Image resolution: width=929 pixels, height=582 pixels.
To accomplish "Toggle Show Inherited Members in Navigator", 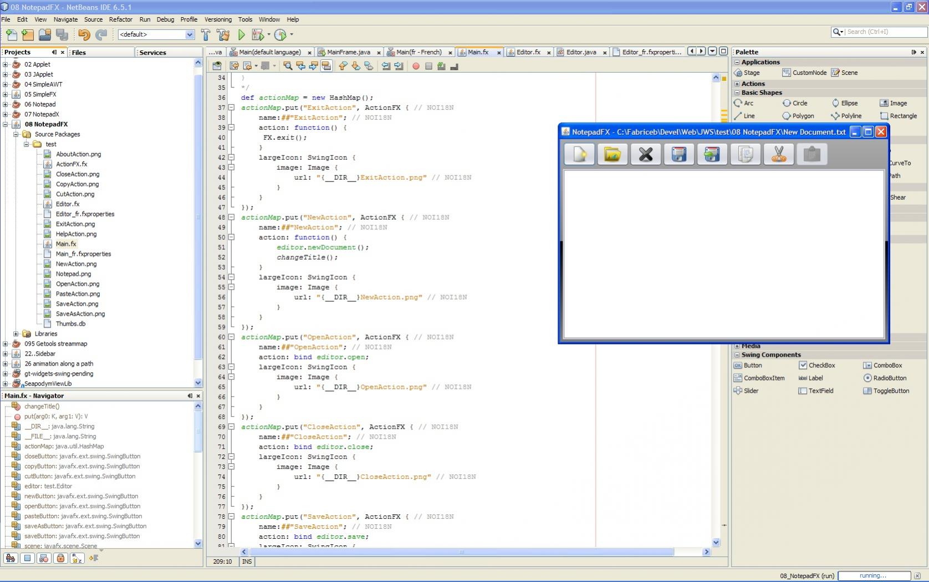I will coord(11,558).
